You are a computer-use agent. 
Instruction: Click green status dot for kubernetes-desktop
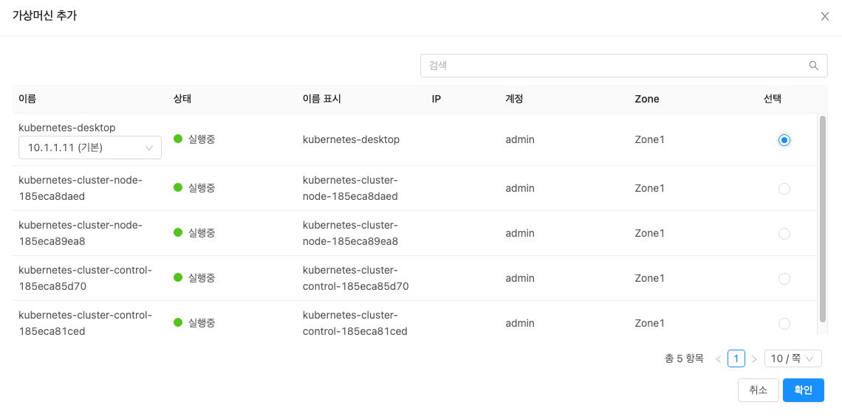[178, 139]
